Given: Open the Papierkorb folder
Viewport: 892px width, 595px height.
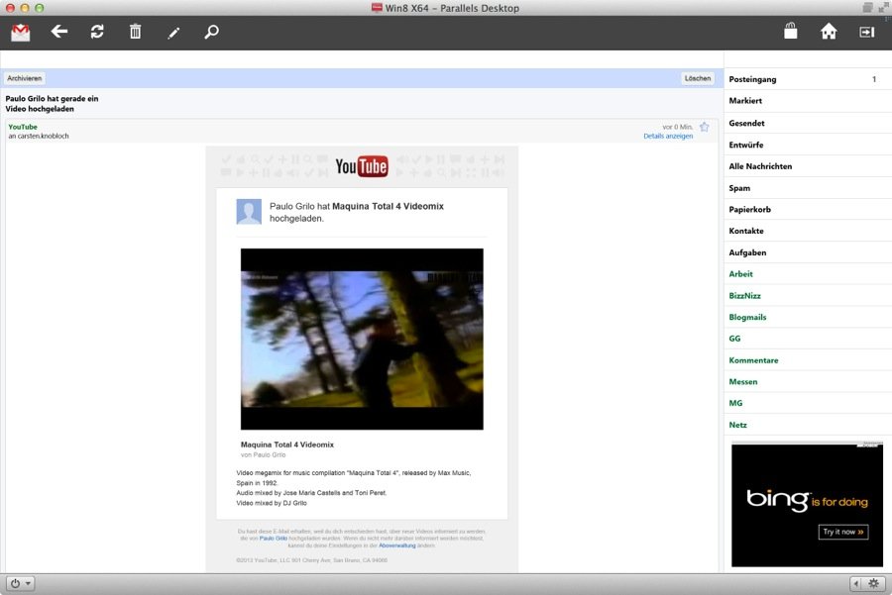Looking at the screenshot, I should 808,209.
